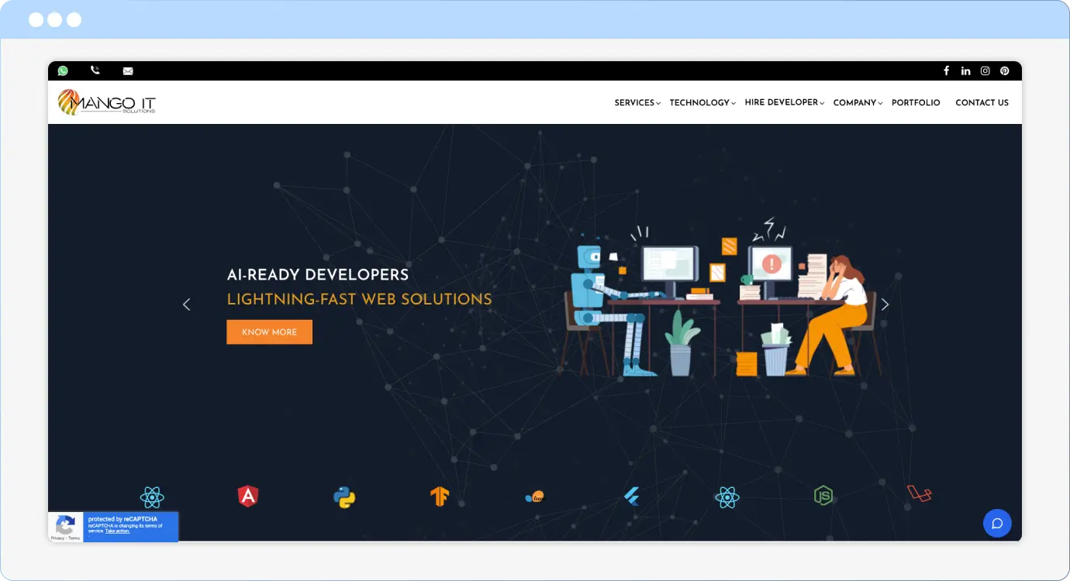Expand the Services dropdown menu
Image resolution: width=1070 pixels, height=581 pixels.
tap(637, 103)
